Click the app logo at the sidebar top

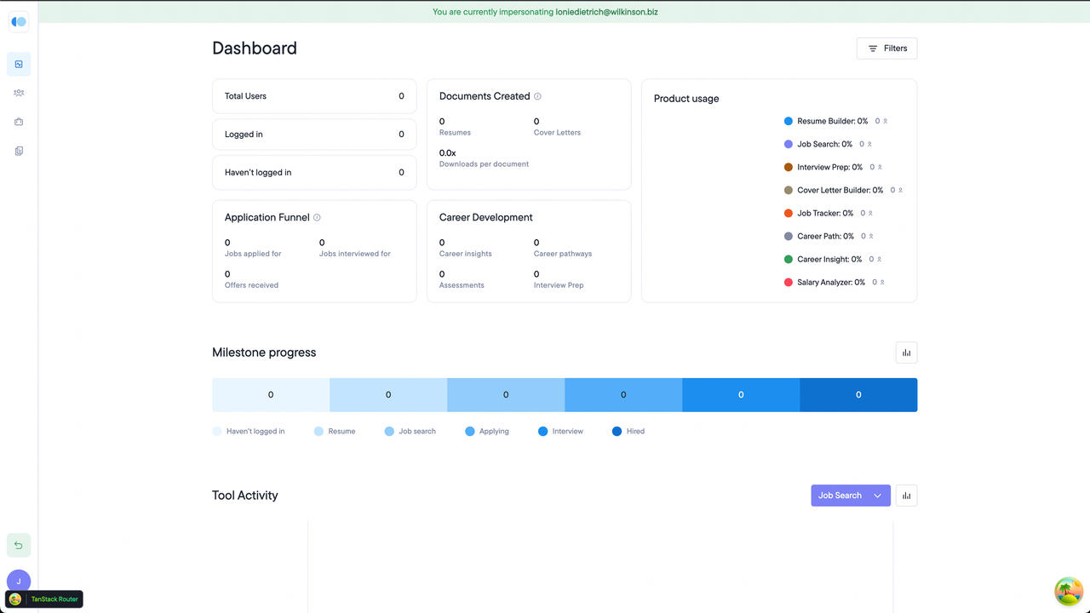pyautogui.click(x=19, y=21)
